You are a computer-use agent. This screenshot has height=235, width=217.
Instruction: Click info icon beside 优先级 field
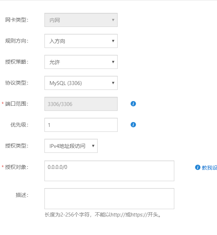tap(133, 125)
